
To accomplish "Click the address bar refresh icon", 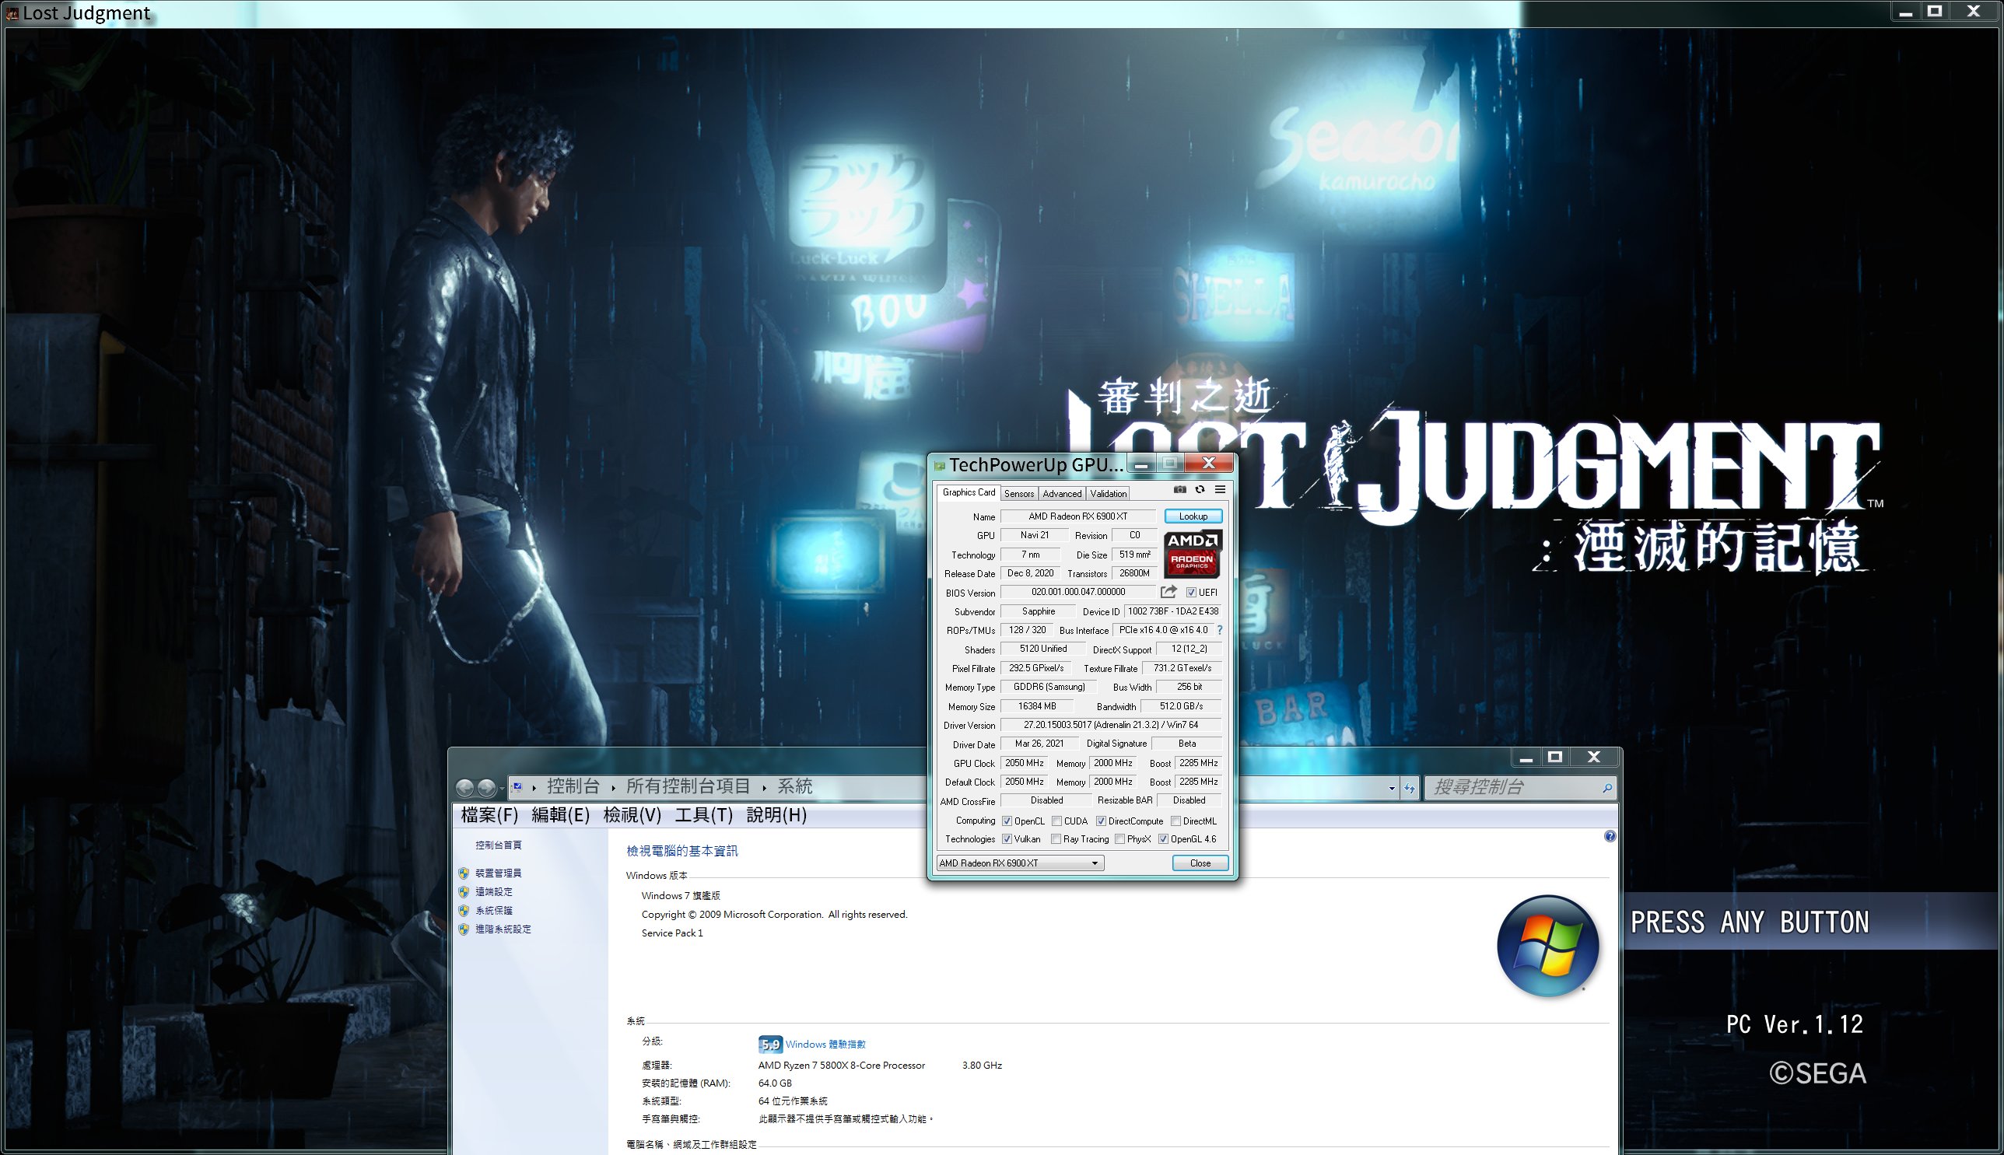I will pos(1409,788).
